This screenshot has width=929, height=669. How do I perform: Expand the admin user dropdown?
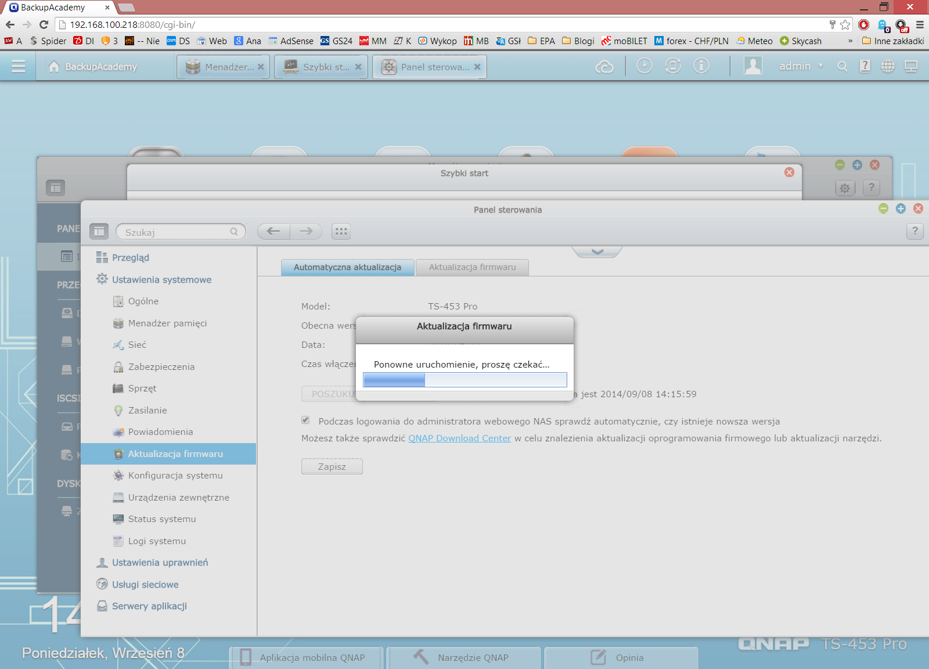[820, 66]
